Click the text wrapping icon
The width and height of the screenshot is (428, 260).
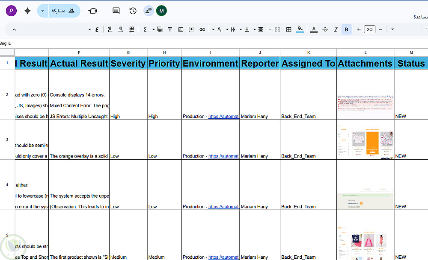pos(233,29)
